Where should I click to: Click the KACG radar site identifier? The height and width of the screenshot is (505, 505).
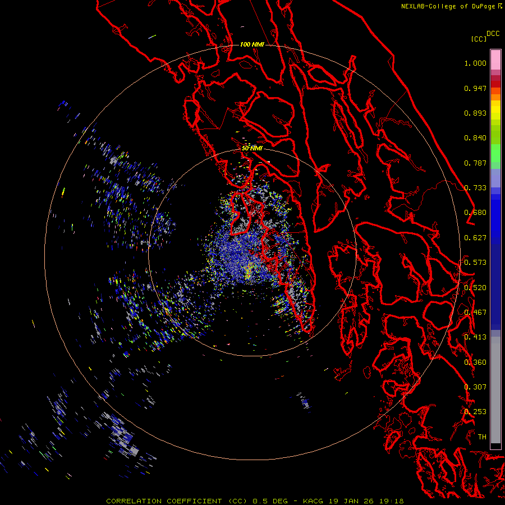coord(313,501)
